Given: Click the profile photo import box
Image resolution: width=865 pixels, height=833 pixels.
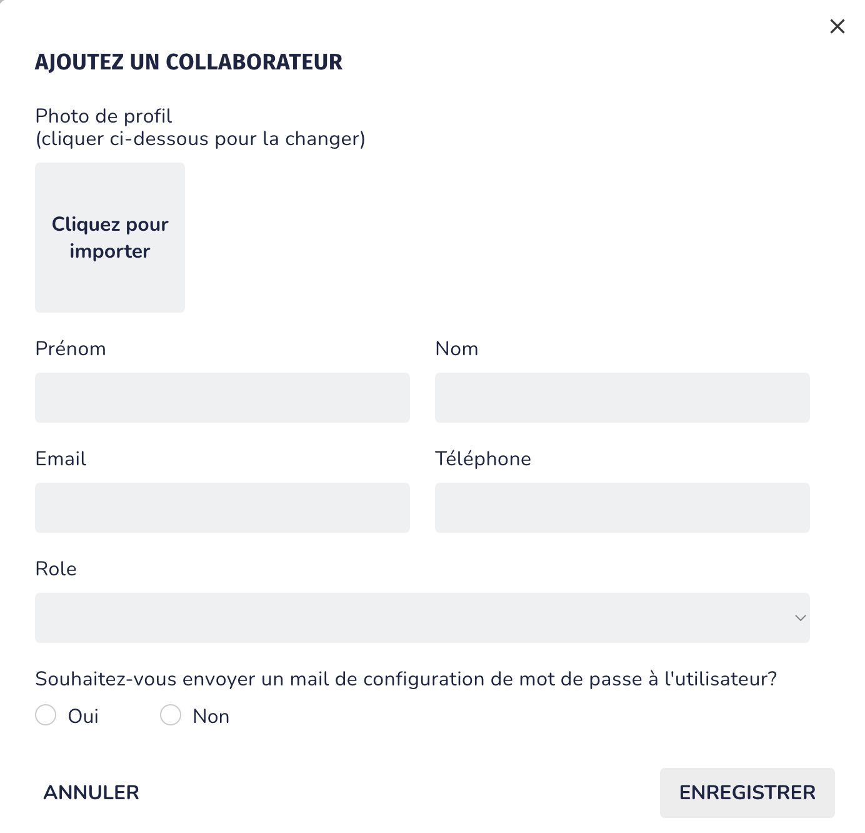Looking at the screenshot, I should tap(110, 238).
